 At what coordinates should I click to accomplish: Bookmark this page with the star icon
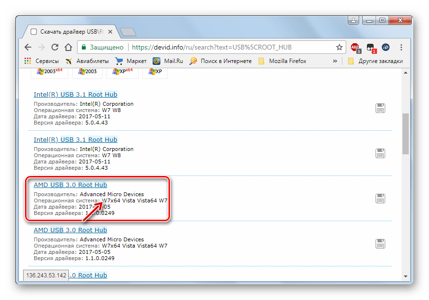339,47
